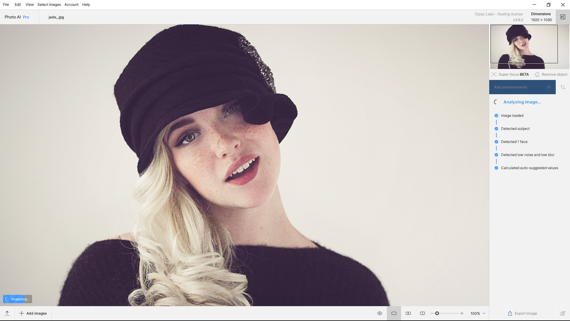
Task: Collapse the right sidebar panel icon
Action: 563,17
